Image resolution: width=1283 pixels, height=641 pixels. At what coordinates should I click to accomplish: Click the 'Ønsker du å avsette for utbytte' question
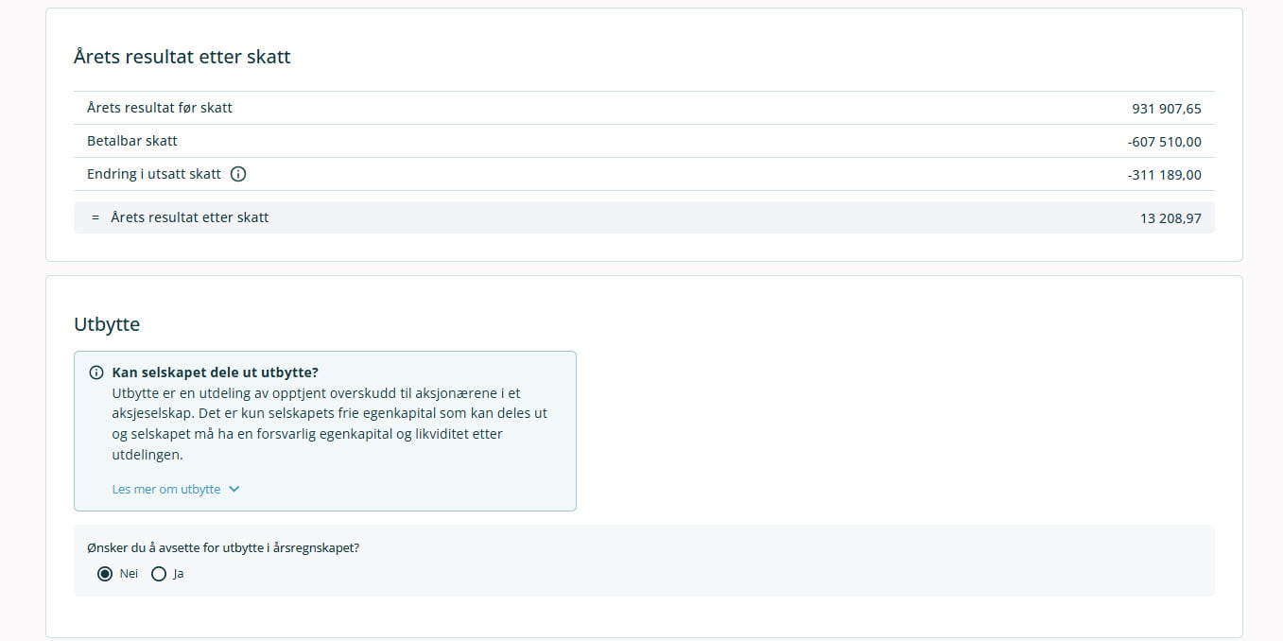pyautogui.click(x=223, y=547)
